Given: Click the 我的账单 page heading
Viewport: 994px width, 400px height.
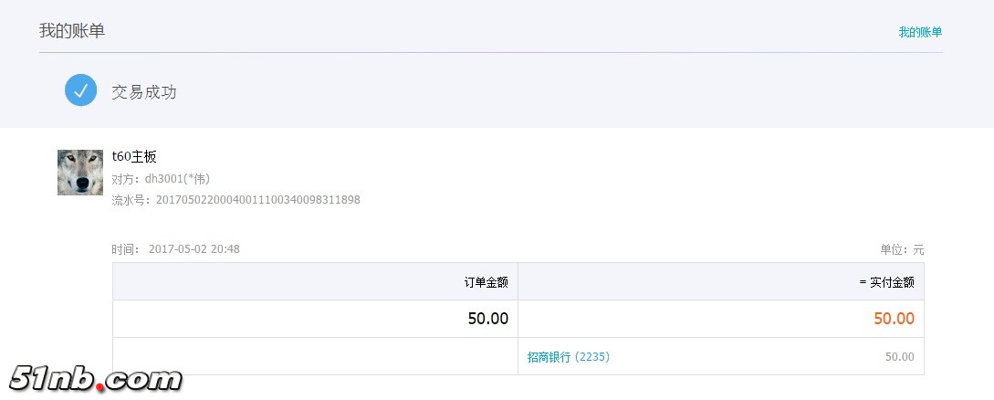Looking at the screenshot, I should click(x=72, y=31).
